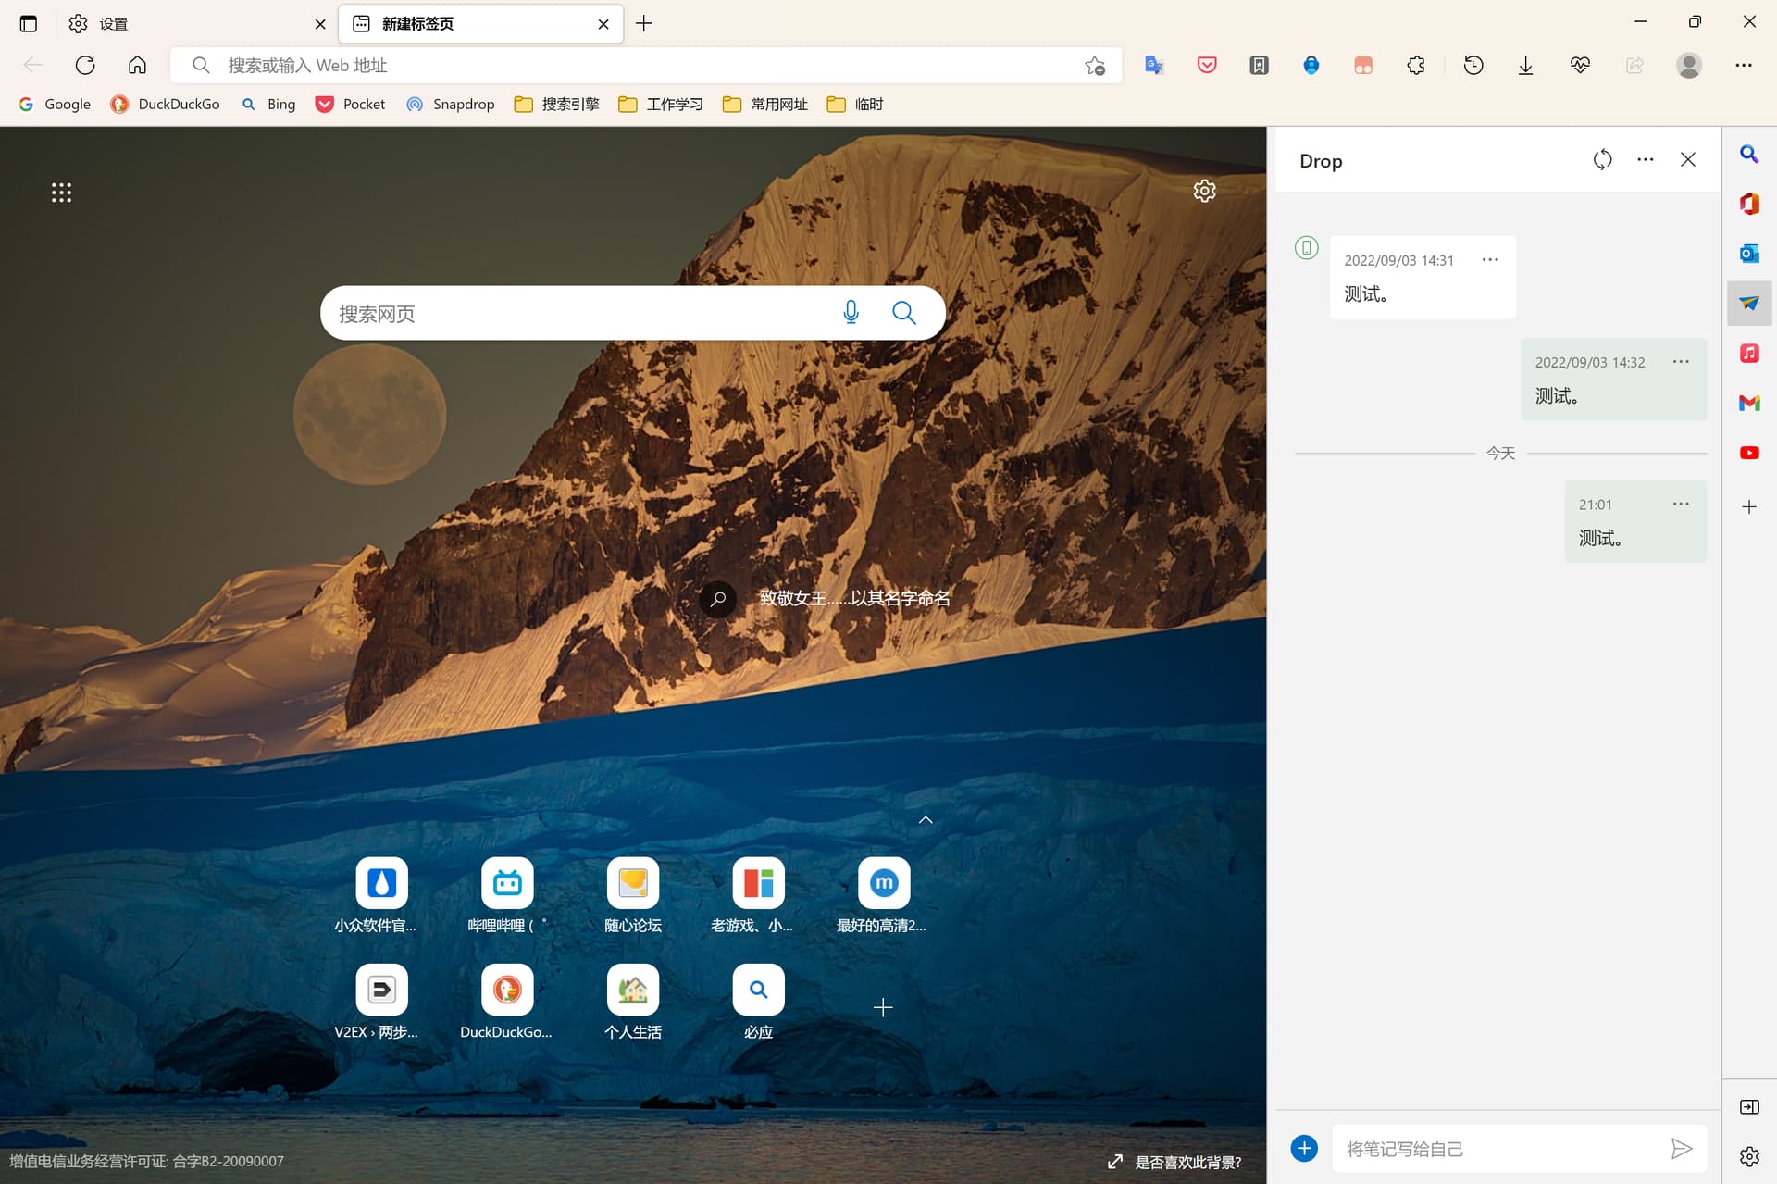This screenshot has height=1184, width=1777.
Task: Click the Pocket extension toolbar icon
Action: [x=1206, y=65]
